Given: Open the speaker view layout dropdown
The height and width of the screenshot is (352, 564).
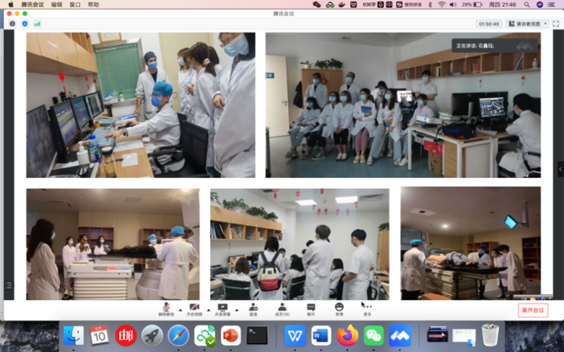Looking at the screenshot, I should point(527,24).
